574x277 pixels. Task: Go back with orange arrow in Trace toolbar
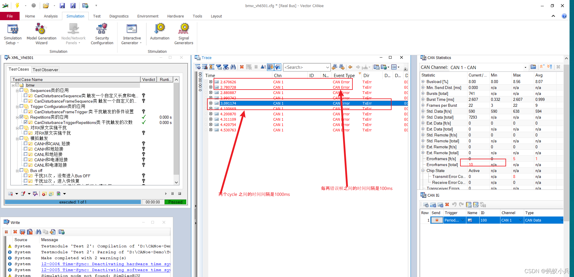click(350, 67)
